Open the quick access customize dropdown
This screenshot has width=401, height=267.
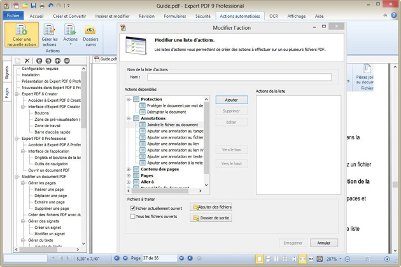point(68,5)
